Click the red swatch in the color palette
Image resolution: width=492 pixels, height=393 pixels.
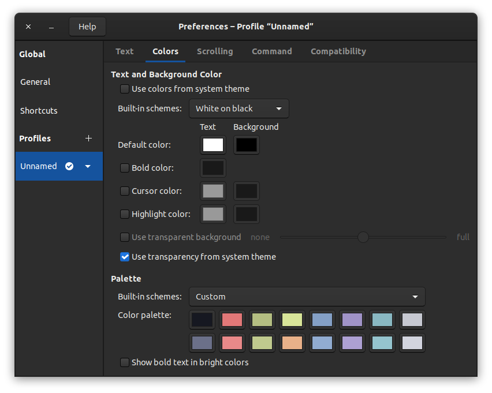[x=232, y=320]
